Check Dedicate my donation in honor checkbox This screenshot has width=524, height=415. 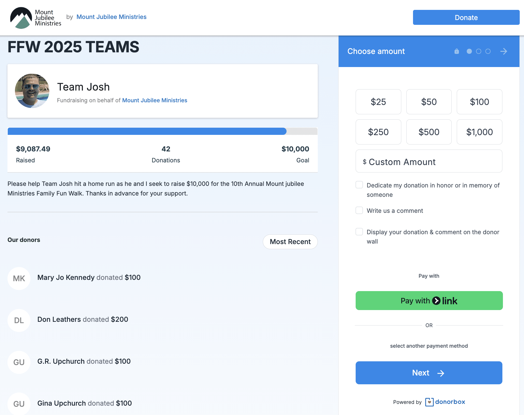point(359,185)
